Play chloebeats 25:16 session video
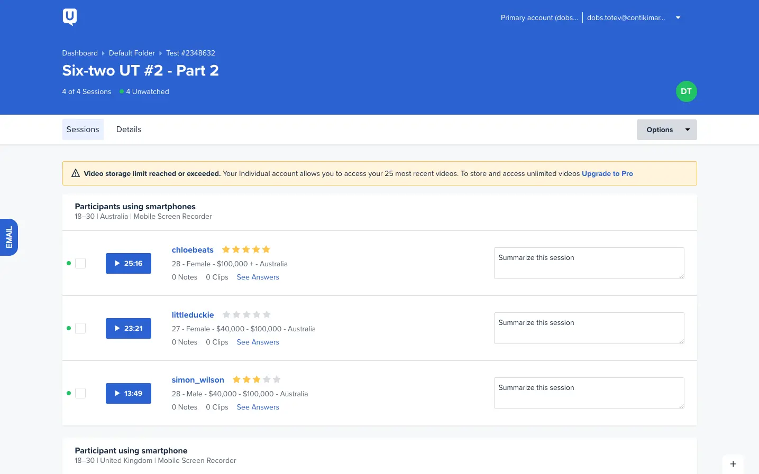 pos(129,263)
